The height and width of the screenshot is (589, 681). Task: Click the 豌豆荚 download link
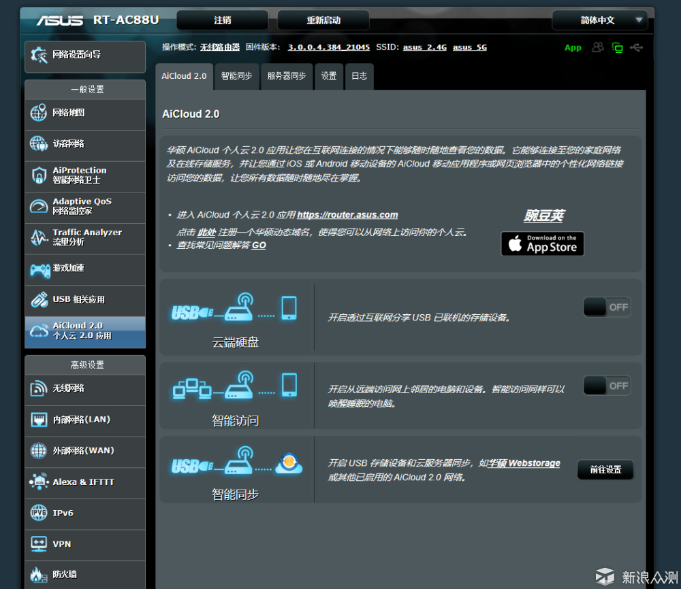[543, 216]
